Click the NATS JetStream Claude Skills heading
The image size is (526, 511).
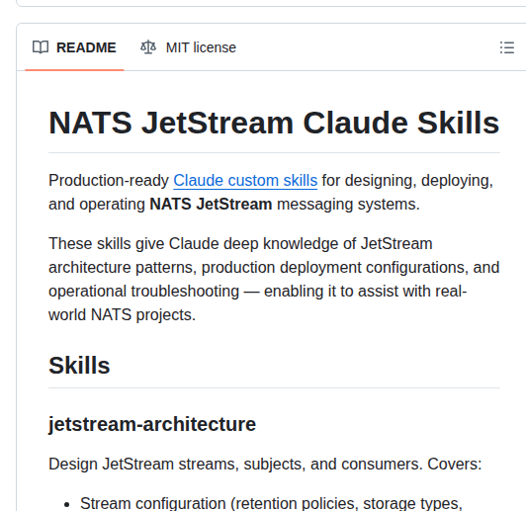coord(274,124)
